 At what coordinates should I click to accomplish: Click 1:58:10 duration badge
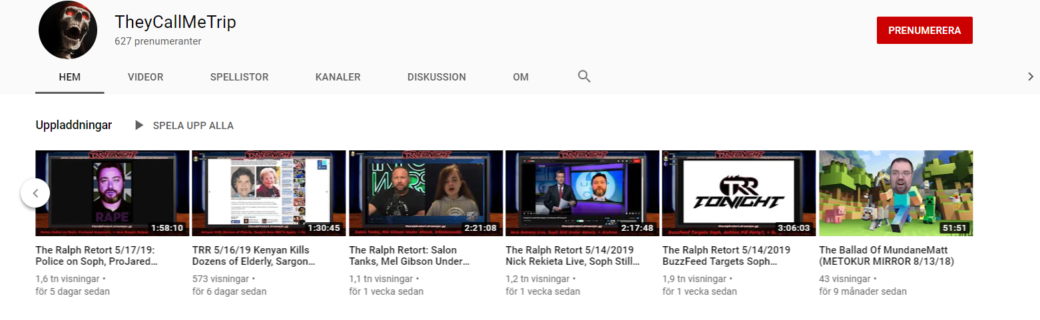(x=167, y=228)
